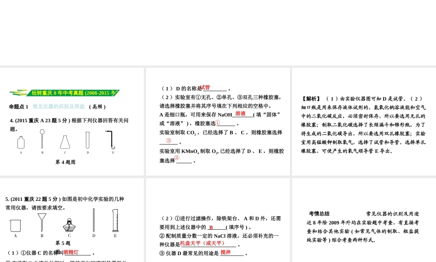Click the conical flask drawing labeled C in 第4题图
The width and height of the screenshot is (436, 262).
(65, 142)
